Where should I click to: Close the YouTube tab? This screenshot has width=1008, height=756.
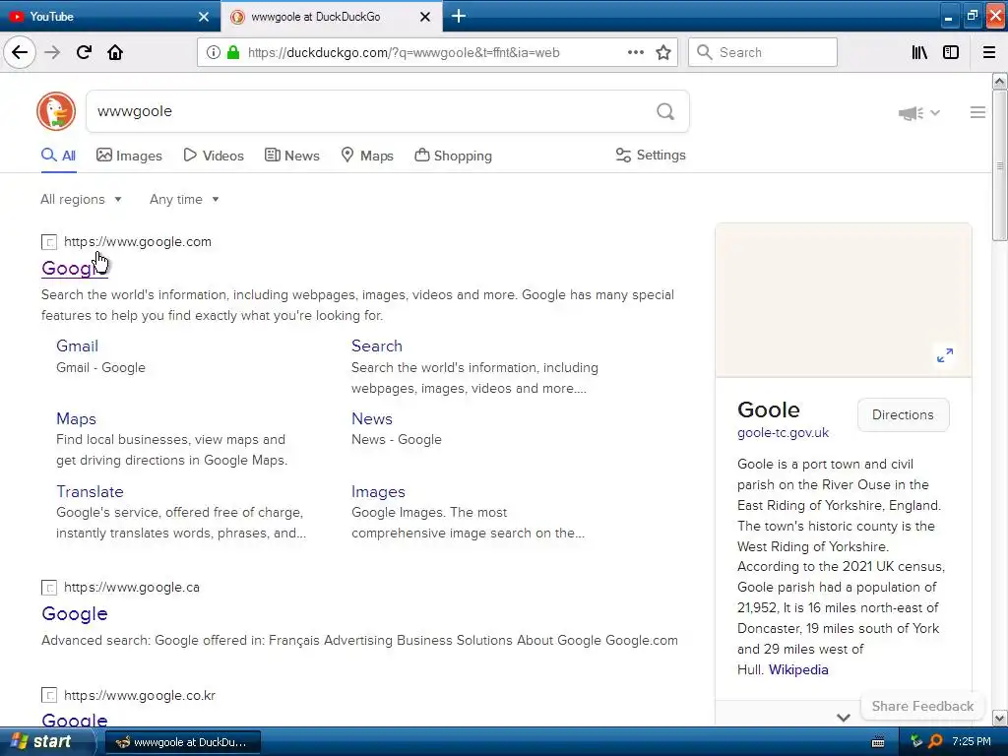click(204, 17)
